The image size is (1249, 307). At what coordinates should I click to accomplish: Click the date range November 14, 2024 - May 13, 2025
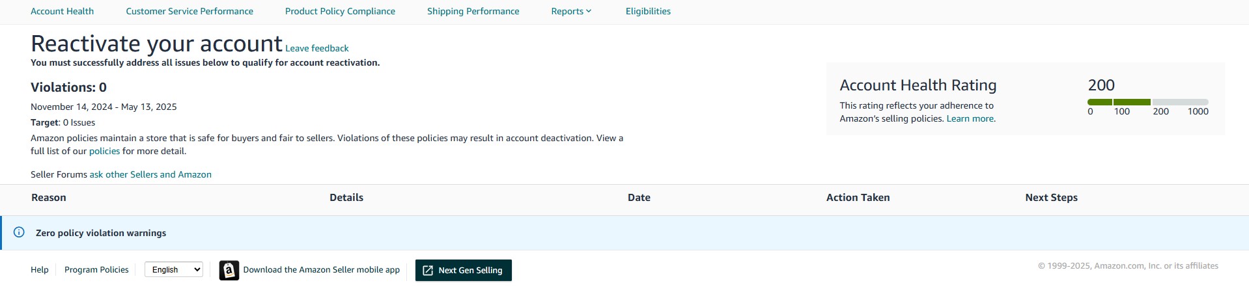click(x=104, y=107)
